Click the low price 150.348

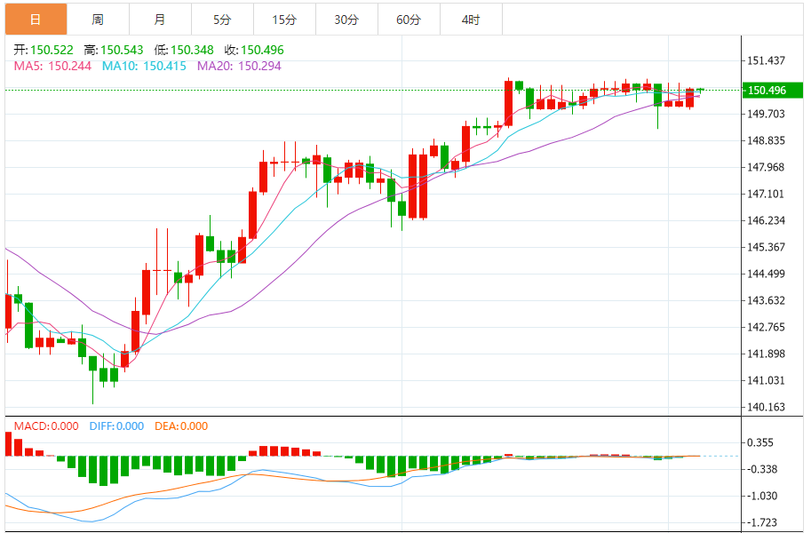192,51
